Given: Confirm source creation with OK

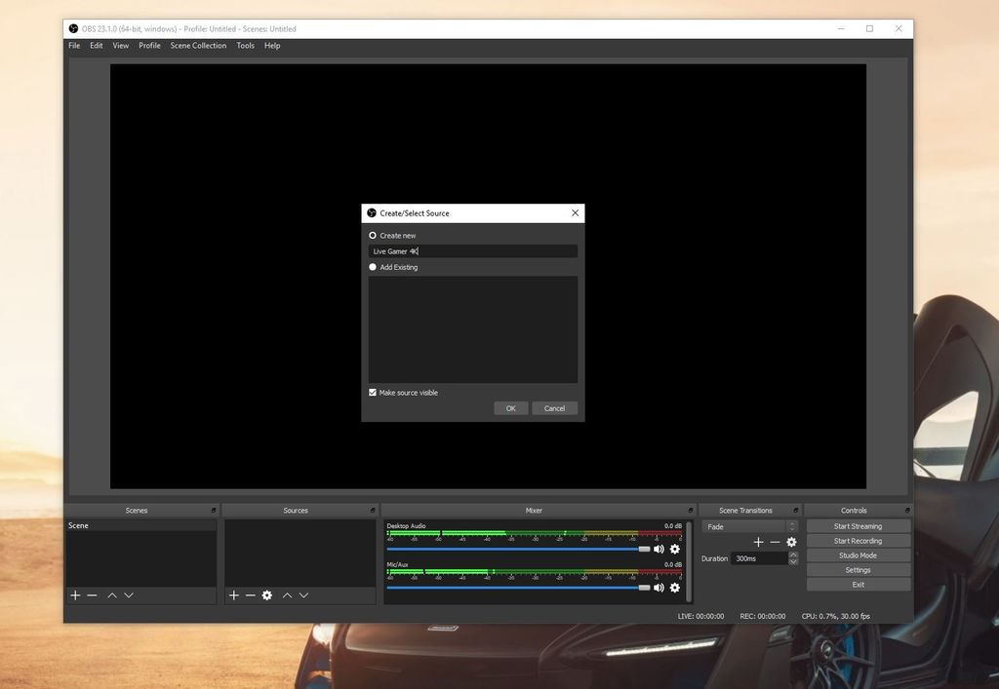Looking at the screenshot, I should [510, 408].
